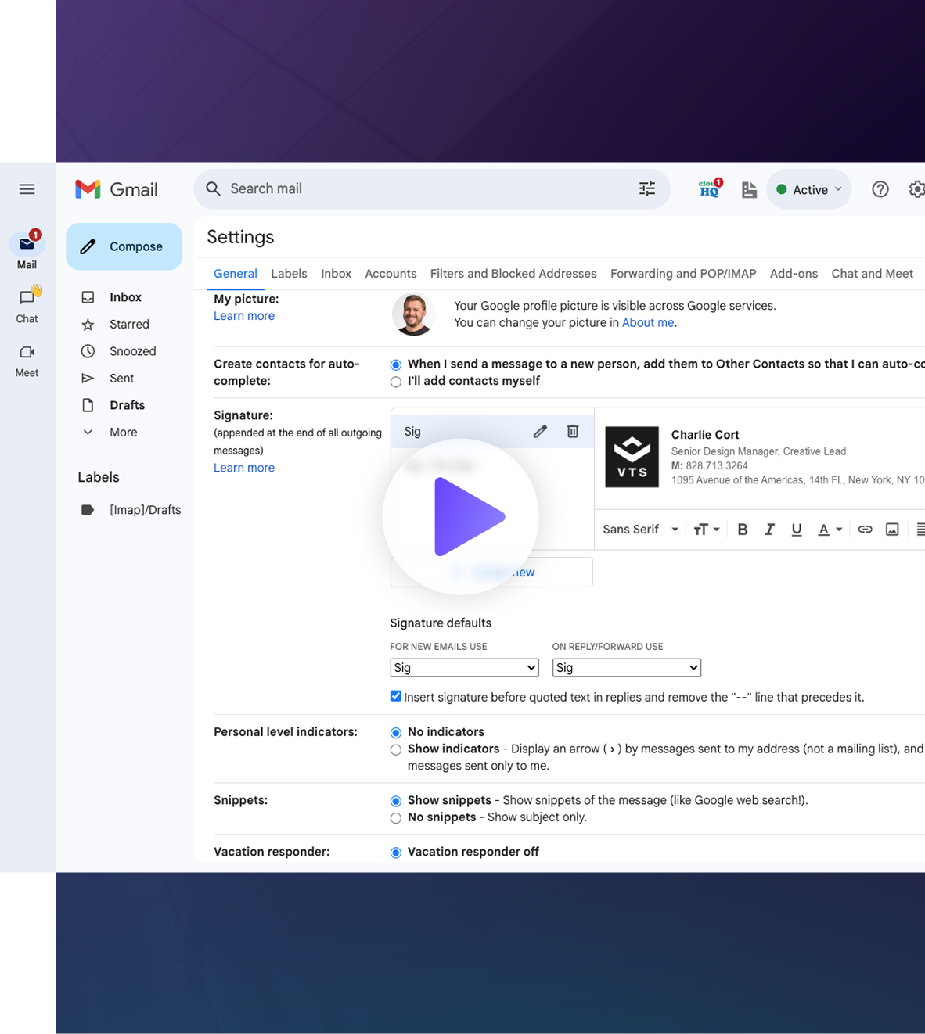Click the VTS logo in signature

tap(632, 457)
